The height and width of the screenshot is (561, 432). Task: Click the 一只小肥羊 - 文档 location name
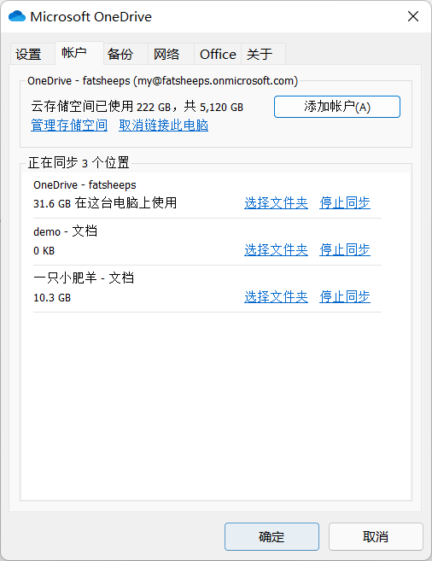[84, 278]
